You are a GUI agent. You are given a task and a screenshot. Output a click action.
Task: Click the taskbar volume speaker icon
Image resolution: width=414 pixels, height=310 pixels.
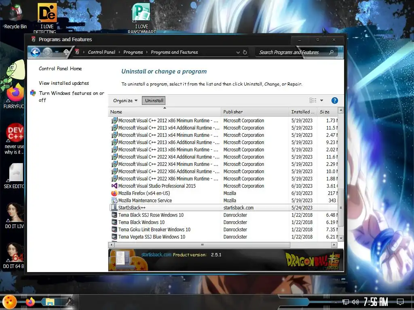click(355, 302)
